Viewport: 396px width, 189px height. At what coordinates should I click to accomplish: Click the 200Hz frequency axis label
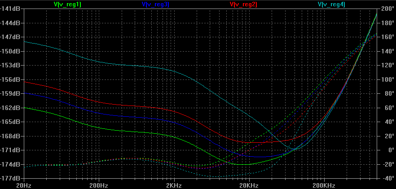point(99,186)
